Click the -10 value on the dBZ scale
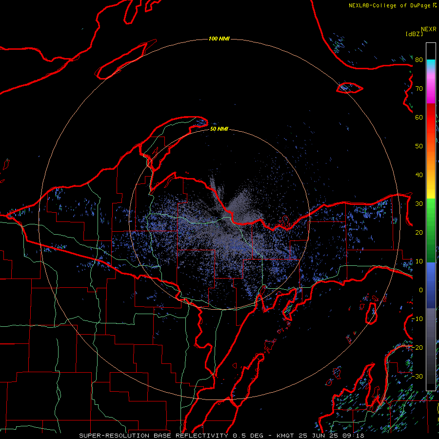 click(417, 319)
